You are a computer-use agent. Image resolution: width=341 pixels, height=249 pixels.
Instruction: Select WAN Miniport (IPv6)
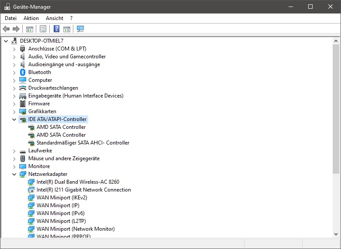point(60,213)
